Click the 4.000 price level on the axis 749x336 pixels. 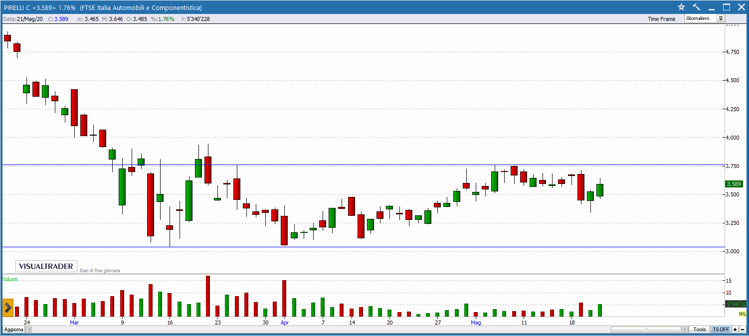tap(732, 138)
